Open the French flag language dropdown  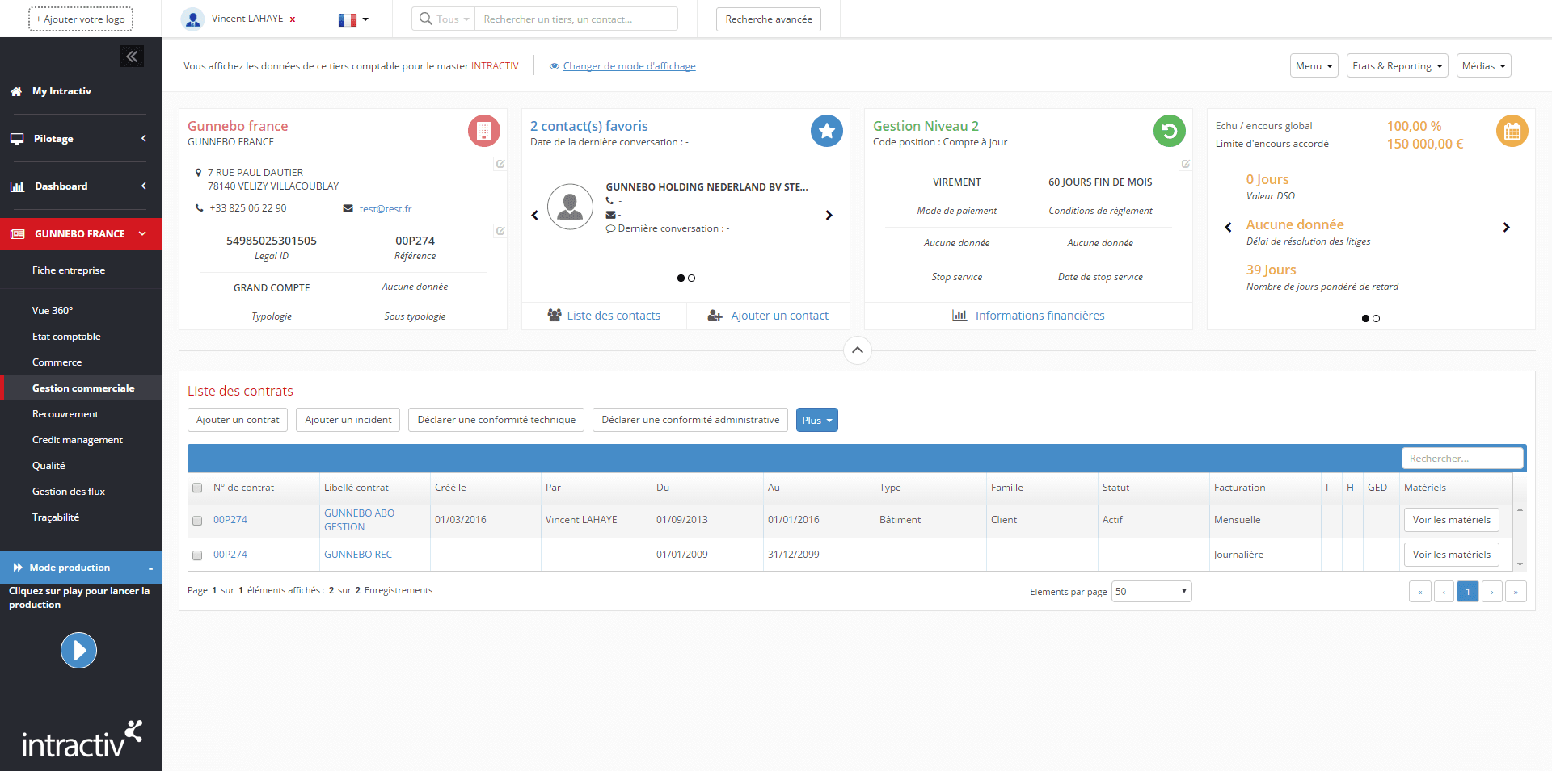(x=353, y=19)
